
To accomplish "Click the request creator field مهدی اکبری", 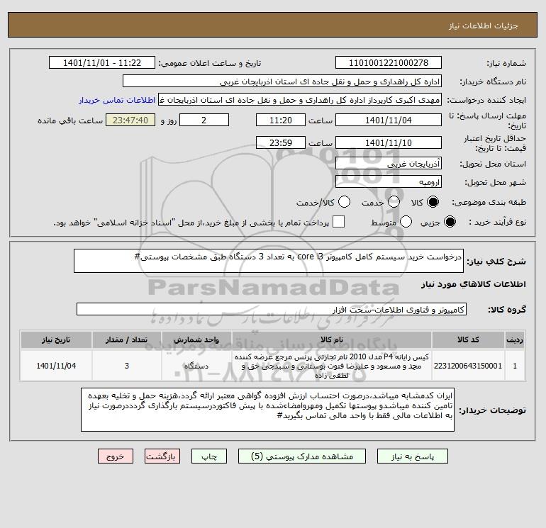I will [300, 100].
